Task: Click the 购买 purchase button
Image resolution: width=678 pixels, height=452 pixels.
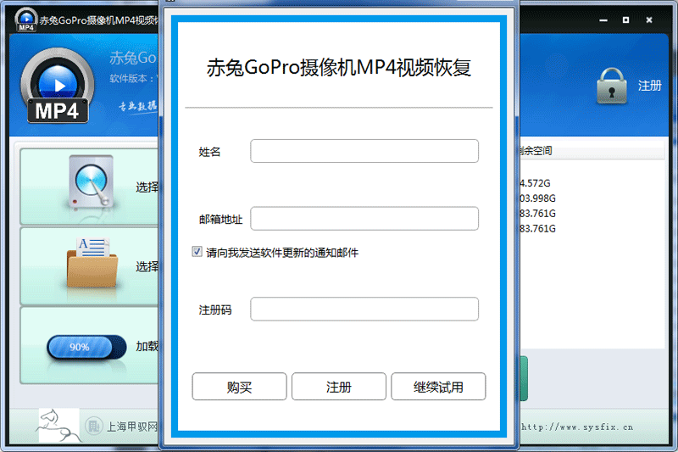Action: point(239,387)
